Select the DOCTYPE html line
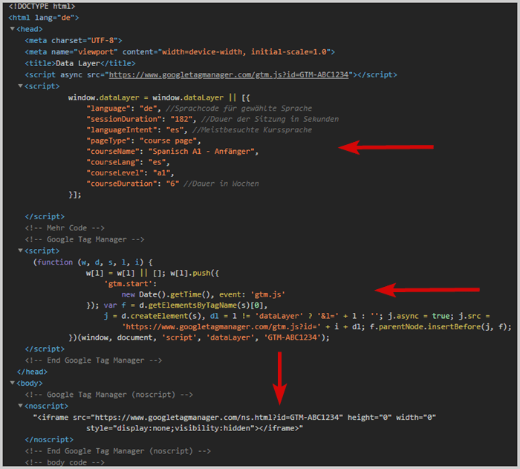Image resolution: width=520 pixels, height=469 pixels. click(42, 6)
